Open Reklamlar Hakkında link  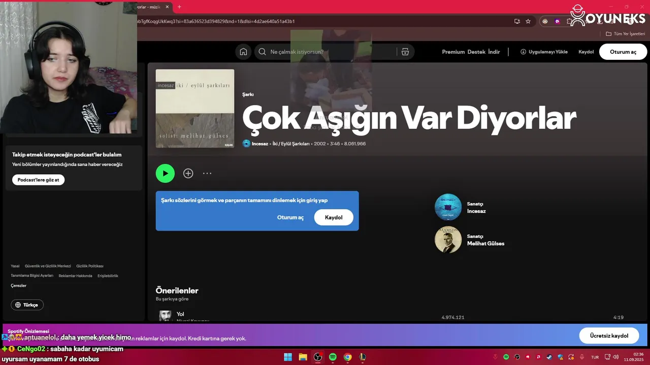(75, 276)
